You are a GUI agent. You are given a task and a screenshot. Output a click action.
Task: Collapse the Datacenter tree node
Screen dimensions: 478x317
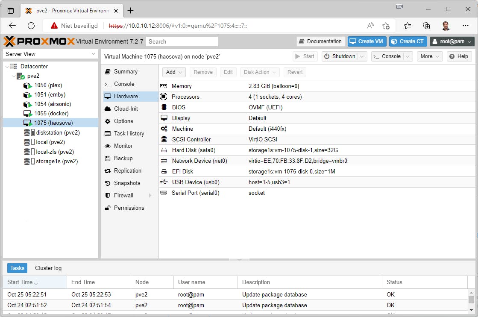7,67
